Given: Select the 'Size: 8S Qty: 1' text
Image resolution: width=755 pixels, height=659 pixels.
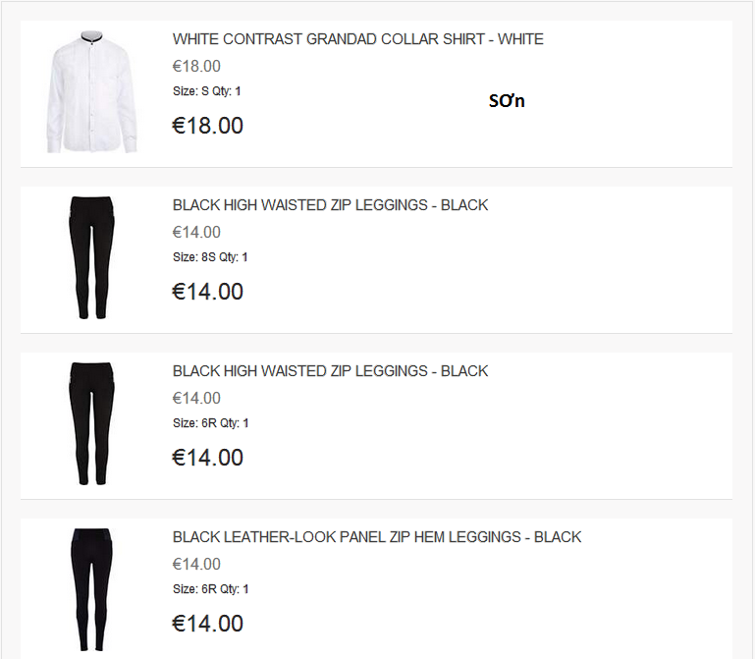Looking at the screenshot, I should [x=210, y=257].
